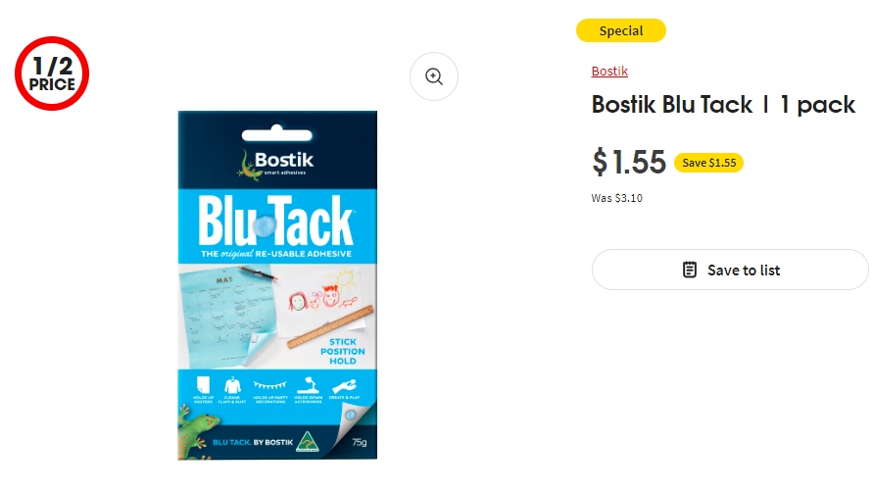
Task: Click the Bostik gecko logo on the package
Action: click(276, 164)
